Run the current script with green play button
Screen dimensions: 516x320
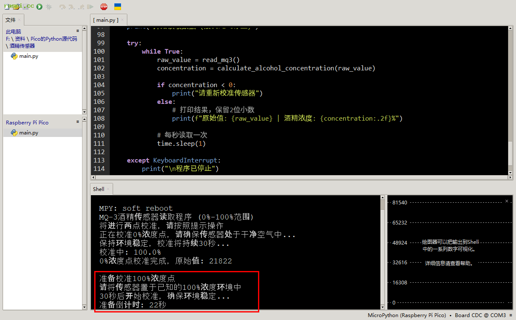[x=39, y=7]
